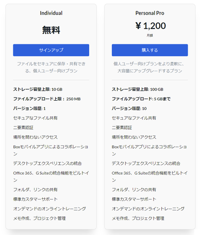
Task: Click the サインアップ button under Individual
Action: [51, 50]
